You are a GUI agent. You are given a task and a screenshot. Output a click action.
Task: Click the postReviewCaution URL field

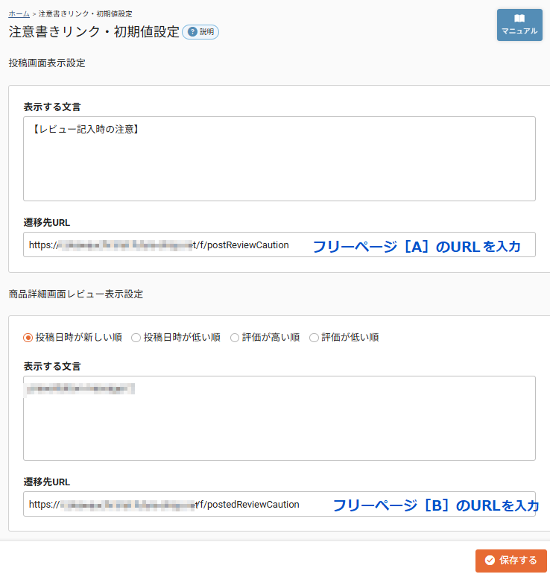point(279,245)
